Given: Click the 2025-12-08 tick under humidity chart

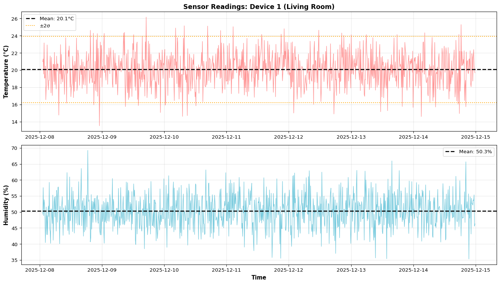Looking at the screenshot, I should [40, 271].
